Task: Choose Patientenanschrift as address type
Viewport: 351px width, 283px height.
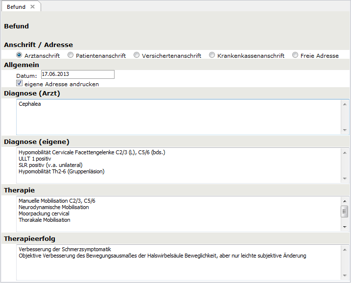Action: [x=70, y=55]
